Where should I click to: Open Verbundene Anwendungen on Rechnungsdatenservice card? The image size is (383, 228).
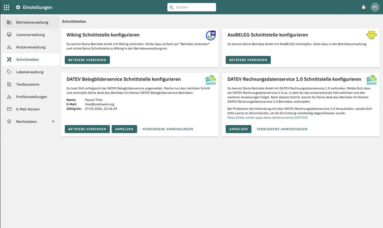tap(282, 129)
